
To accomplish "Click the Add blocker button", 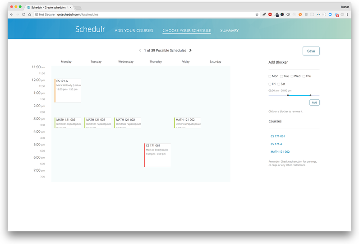I will point(314,103).
